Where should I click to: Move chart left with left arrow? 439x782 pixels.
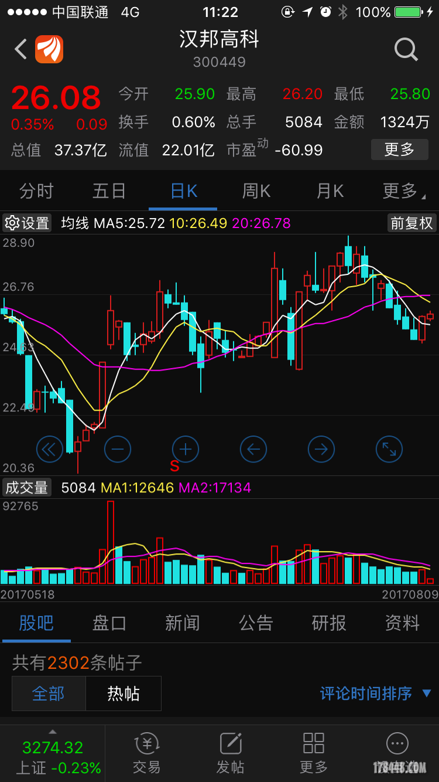pos(253,450)
